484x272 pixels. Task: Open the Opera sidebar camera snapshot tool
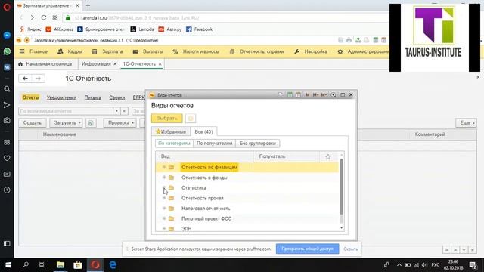7,121
